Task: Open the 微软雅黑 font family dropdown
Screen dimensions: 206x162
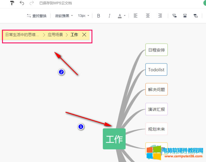Action: coord(64,16)
